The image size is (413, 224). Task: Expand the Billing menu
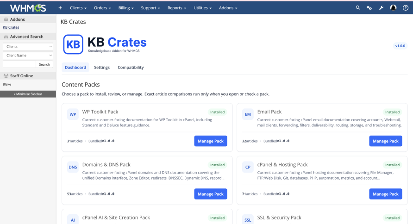(x=126, y=8)
